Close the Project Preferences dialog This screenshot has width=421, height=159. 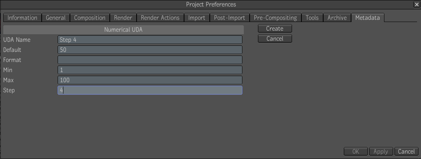[417, 5]
